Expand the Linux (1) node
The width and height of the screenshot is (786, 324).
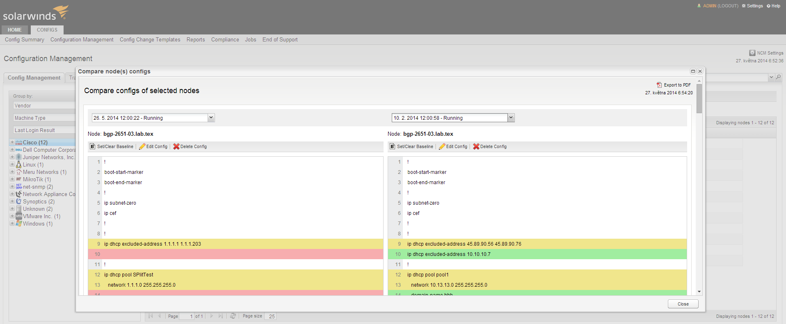click(x=12, y=164)
